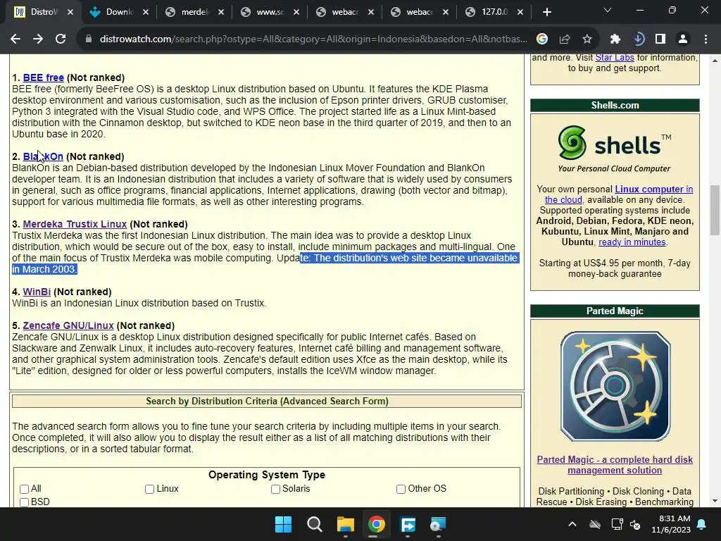Image resolution: width=721 pixels, height=541 pixels.
Task: Open Chrome three-dot menu
Action: click(706, 39)
